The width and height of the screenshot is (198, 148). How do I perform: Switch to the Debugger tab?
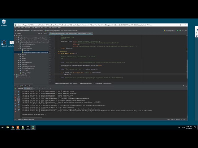tap(20, 88)
